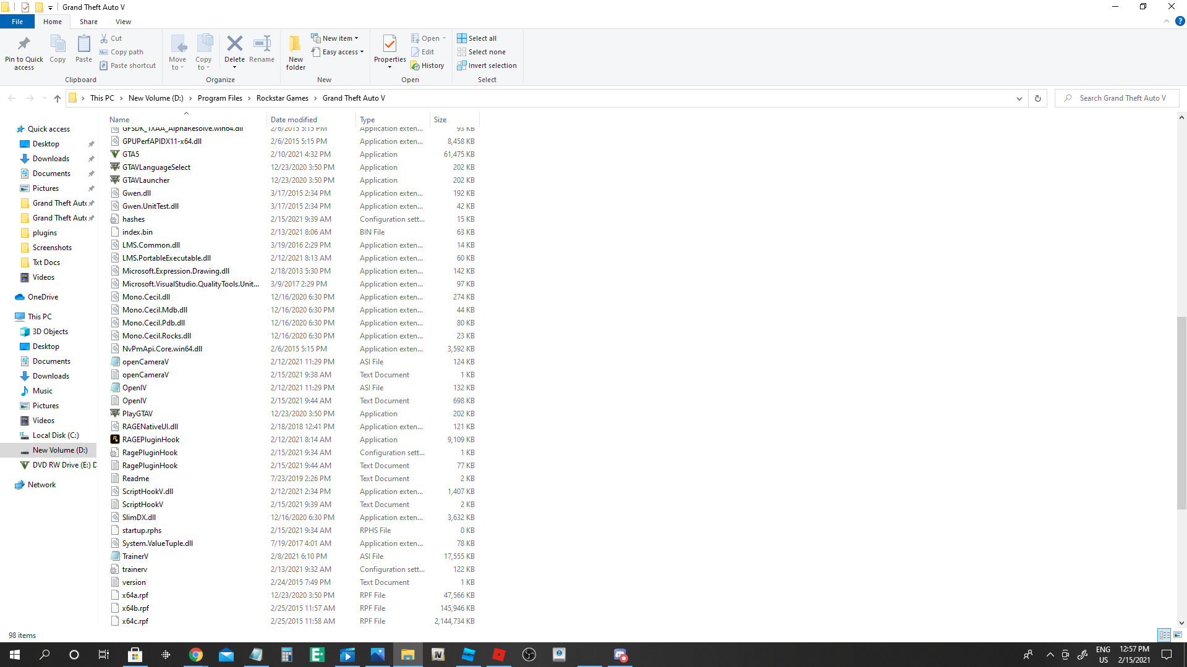1187x667 pixels.
Task: Open the Share ribbon tab
Action: 88,22
